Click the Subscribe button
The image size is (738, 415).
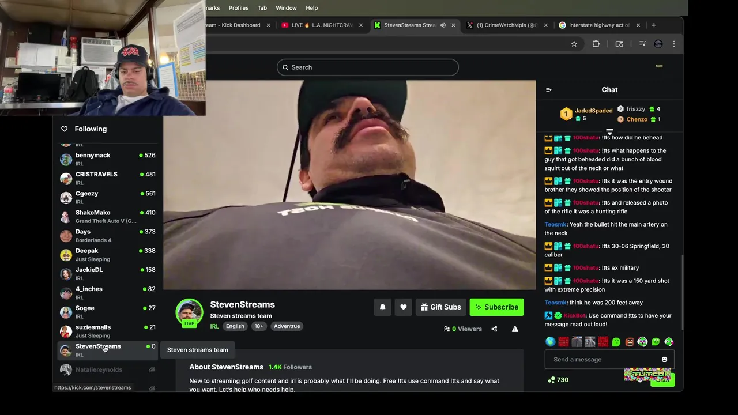pyautogui.click(x=496, y=307)
